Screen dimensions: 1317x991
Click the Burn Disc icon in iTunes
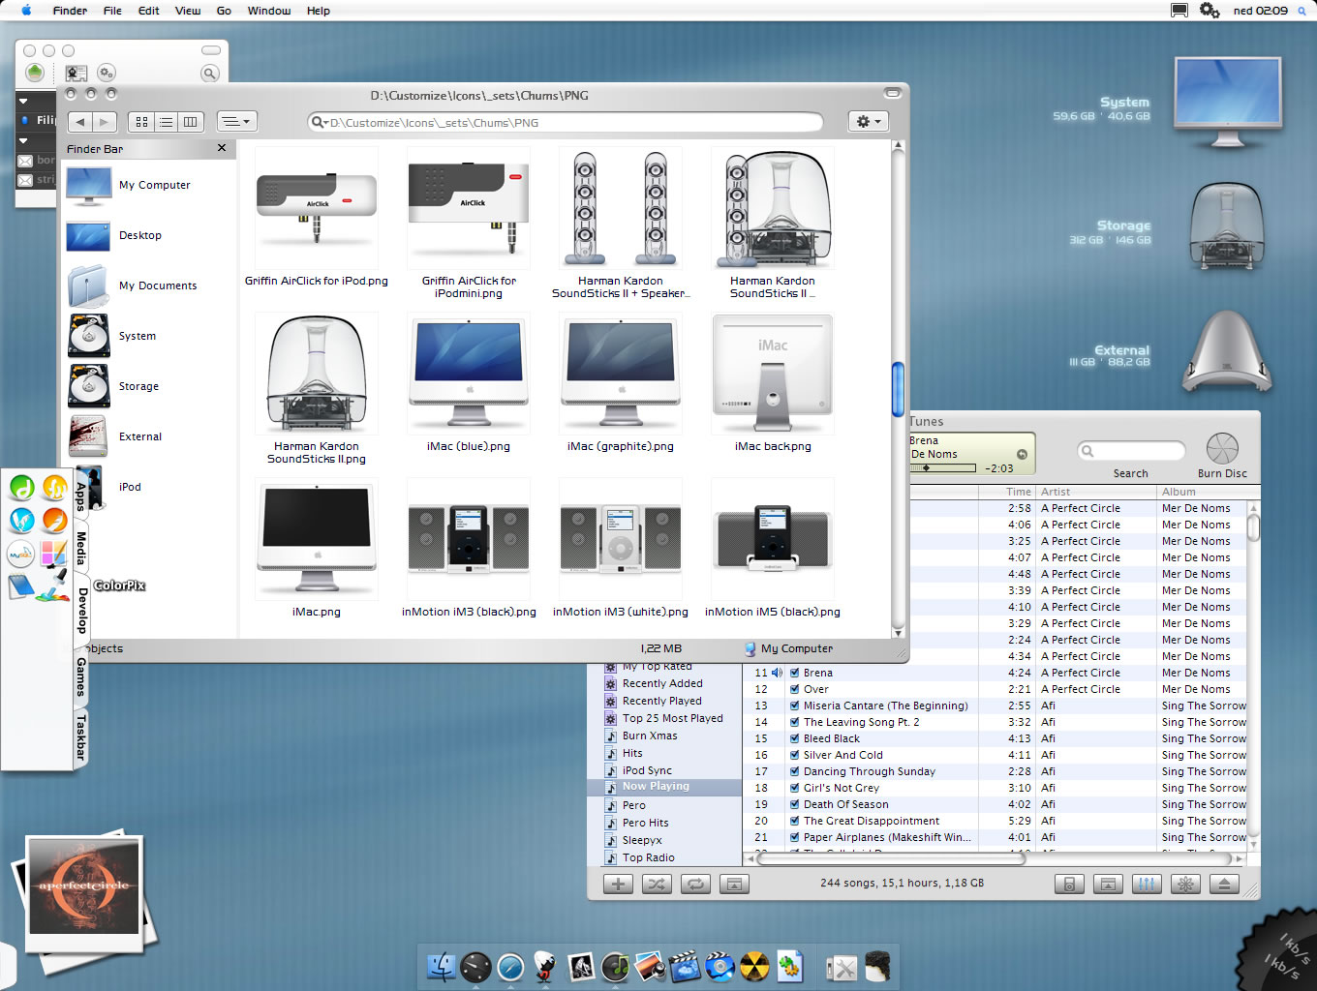1222,449
